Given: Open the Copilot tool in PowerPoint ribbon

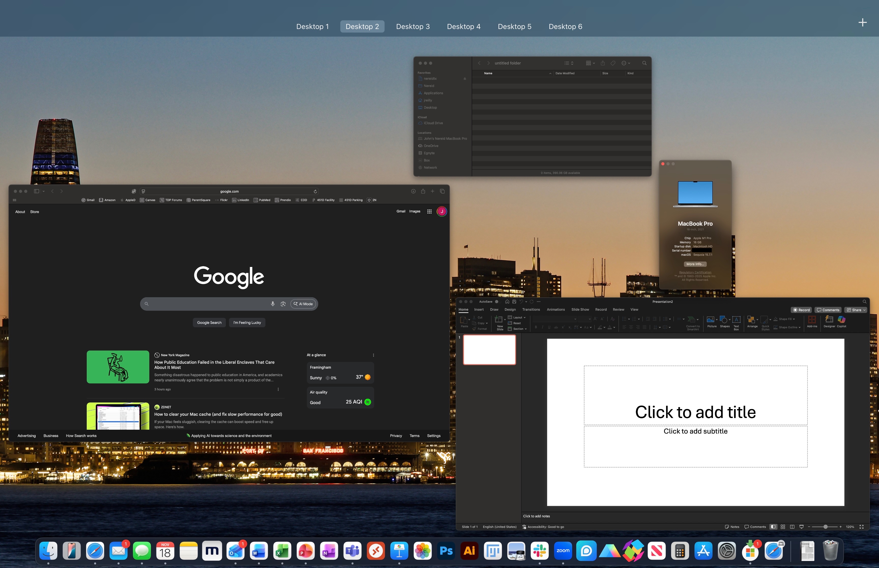Looking at the screenshot, I should coord(841,320).
